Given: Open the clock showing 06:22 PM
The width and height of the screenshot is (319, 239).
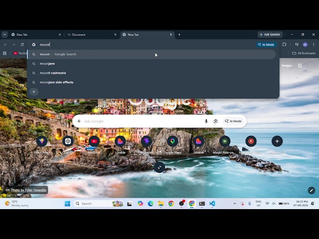Looking at the screenshot, I should (301, 204).
